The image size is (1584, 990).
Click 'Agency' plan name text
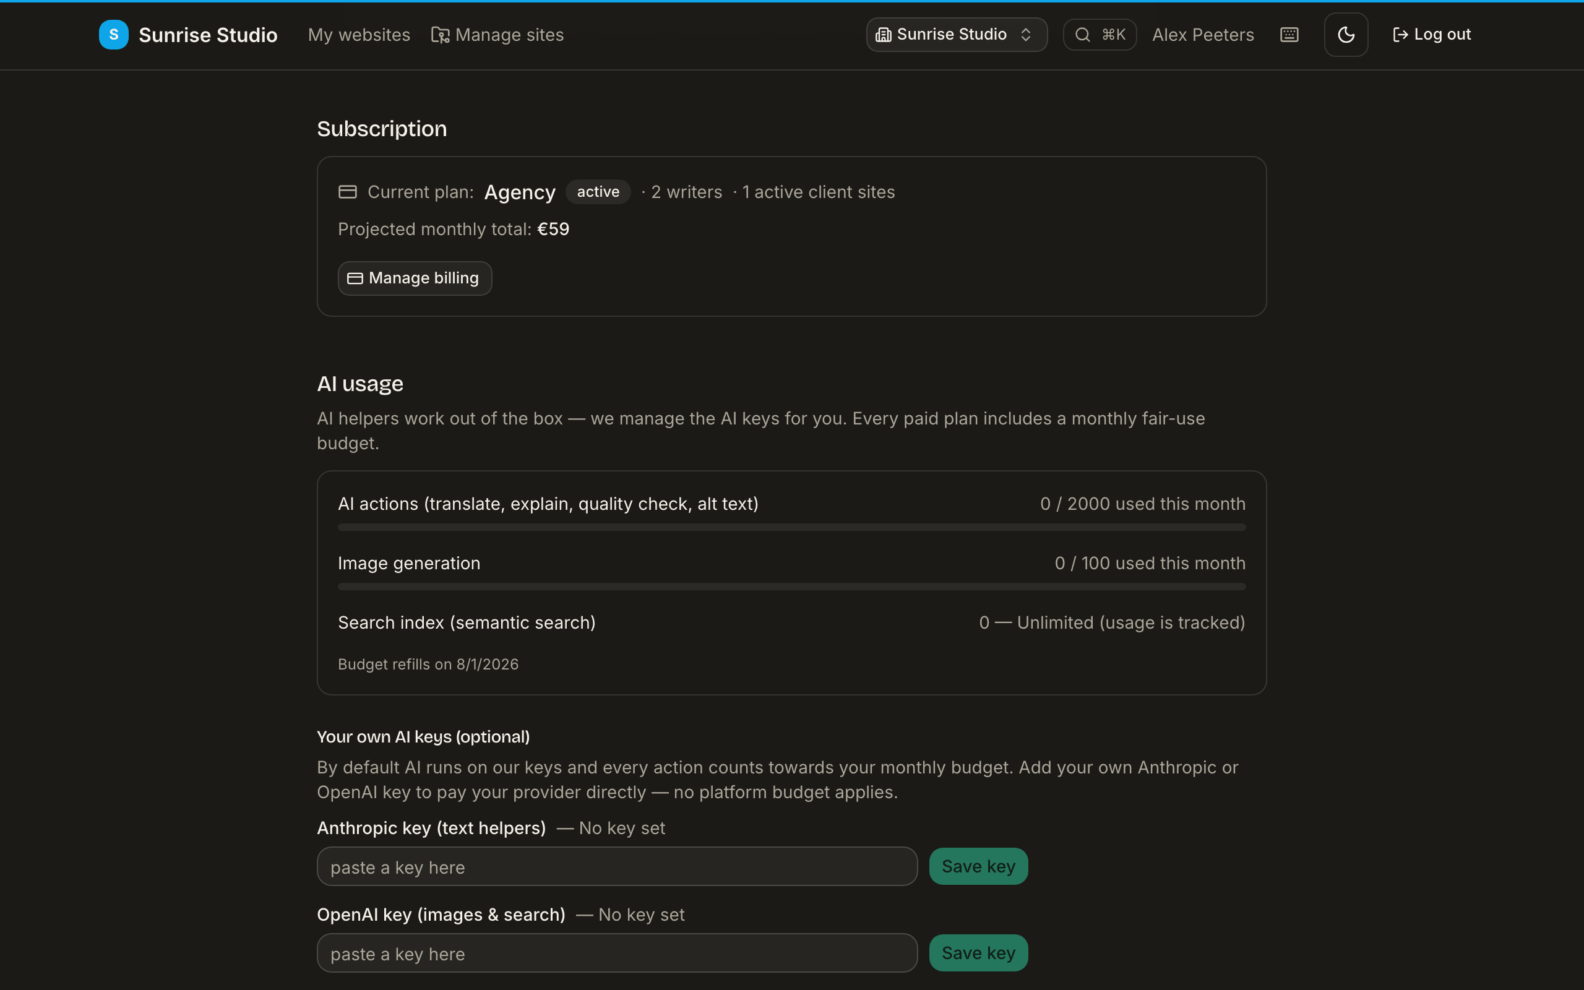tap(520, 192)
